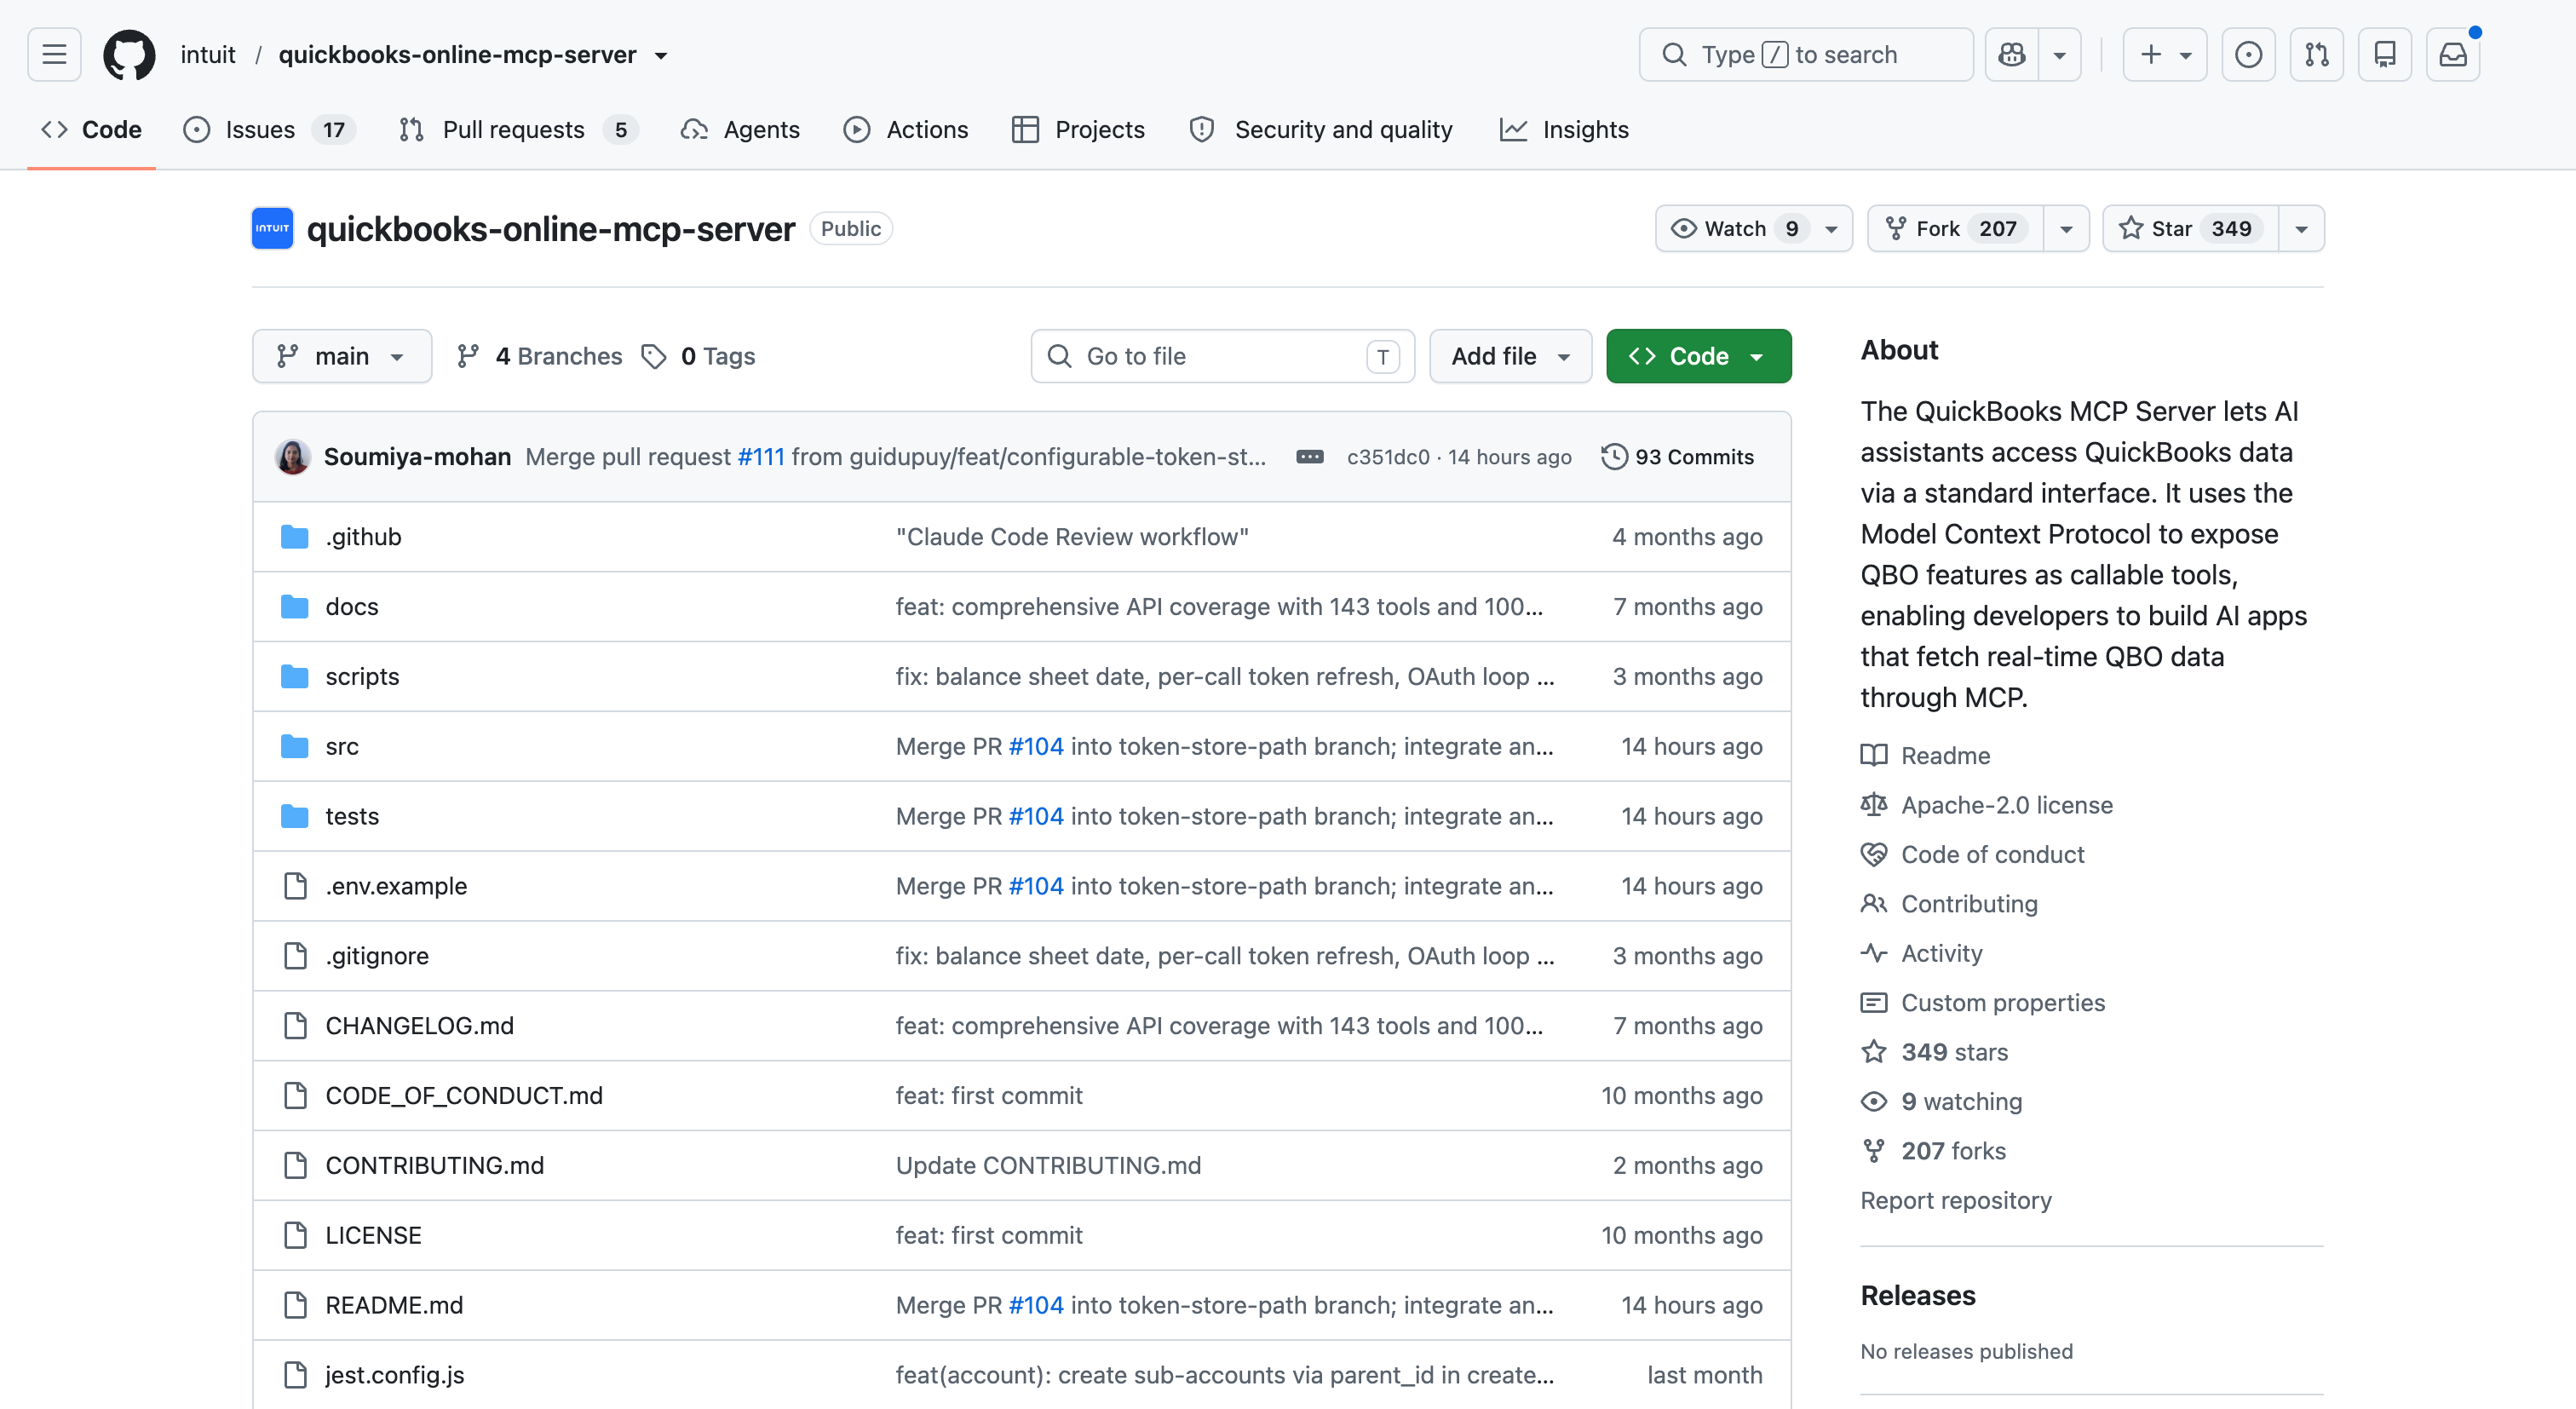View the 4 Branches list
Screen dimensions: 2576x1409
[539, 356]
